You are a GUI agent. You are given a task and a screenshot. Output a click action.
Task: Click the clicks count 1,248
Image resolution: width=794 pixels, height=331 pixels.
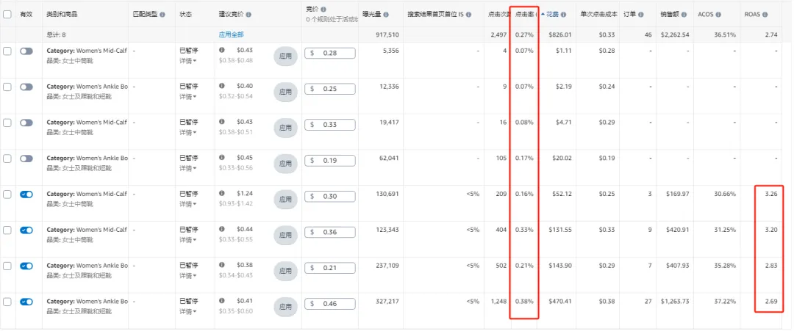[498, 301]
